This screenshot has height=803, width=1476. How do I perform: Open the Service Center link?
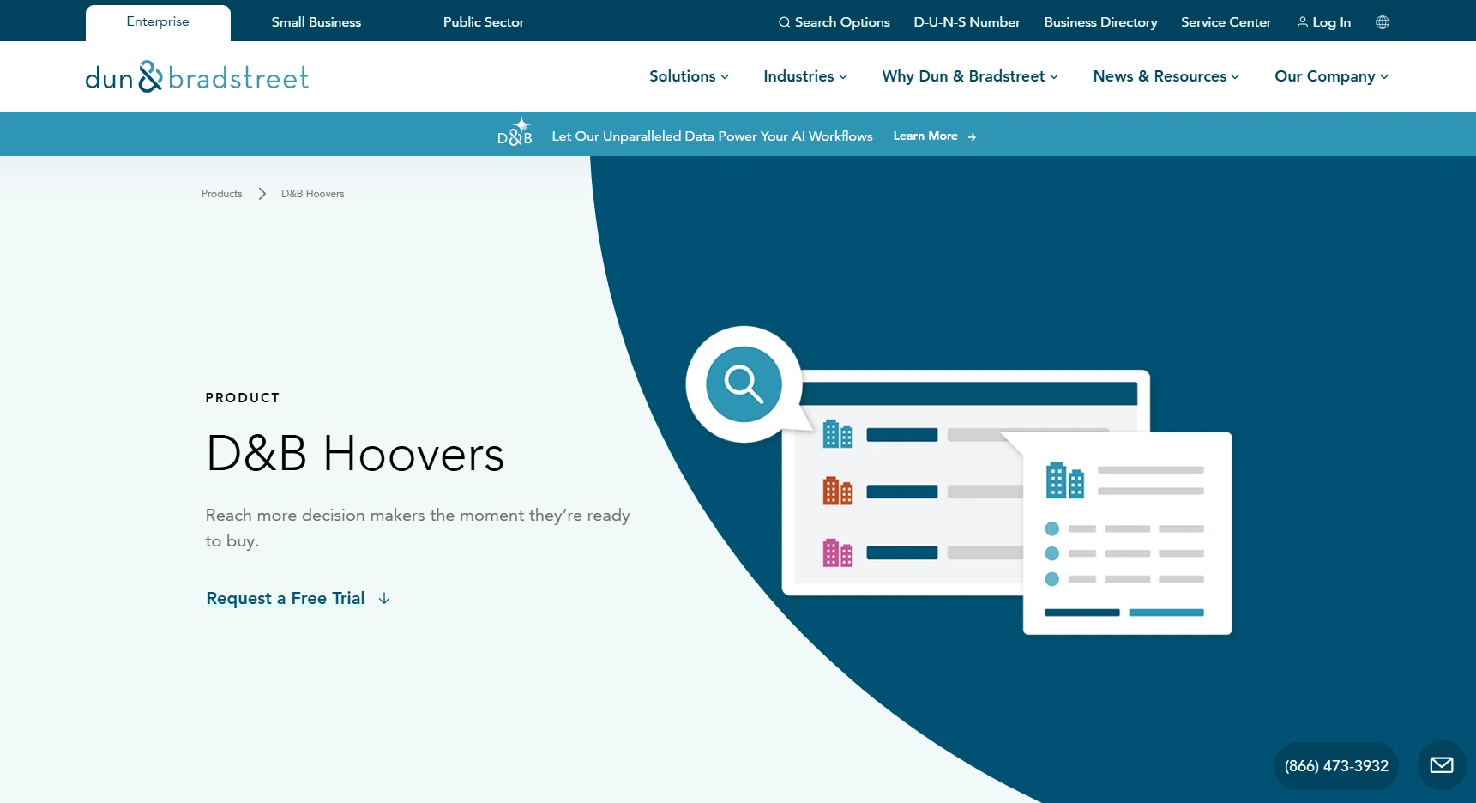tap(1226, 22)
